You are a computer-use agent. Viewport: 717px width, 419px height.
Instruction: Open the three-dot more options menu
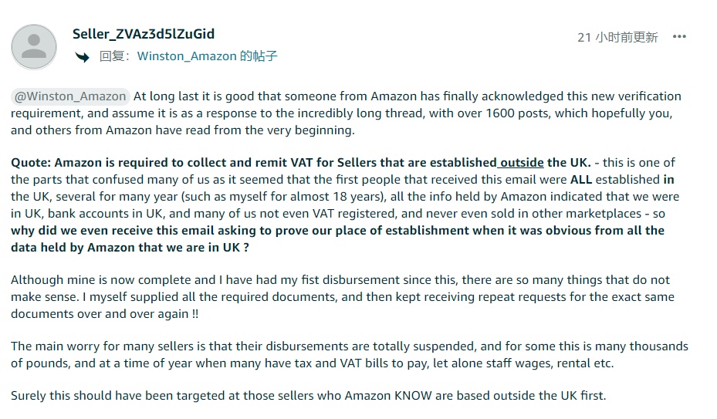click(679, 36)
